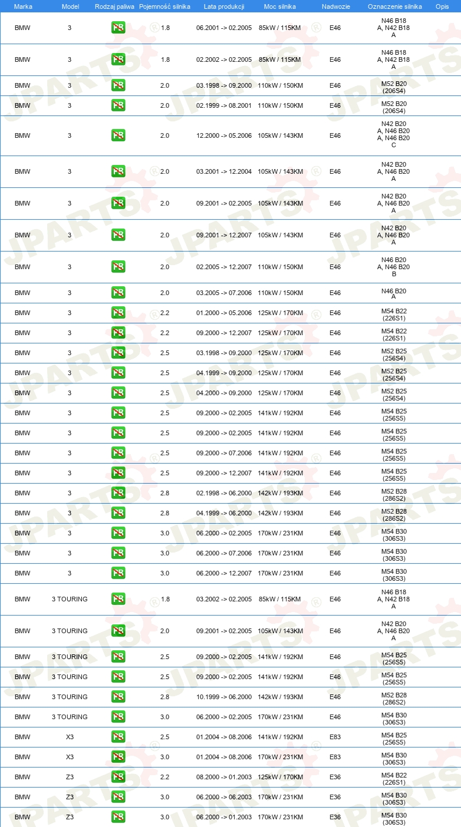This screenshot has width=461, height=827.
Task: Click fuel icon in 01.2000 -> 05.2006 row
Action: 118,313
